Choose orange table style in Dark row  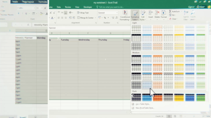pyautogui.click(x=158, y=97)
